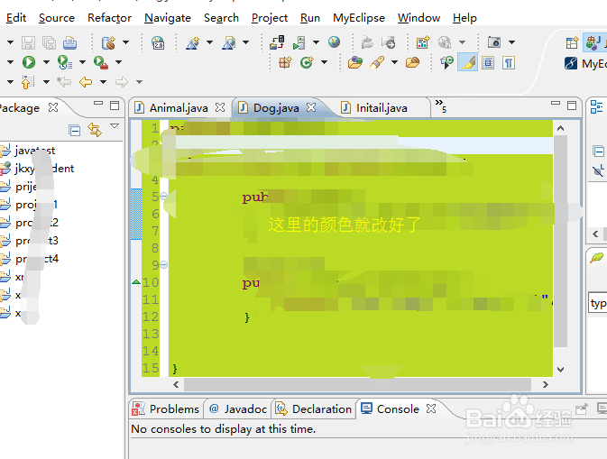
Task: Open the Search menu
Action: (x=222, y=18)
